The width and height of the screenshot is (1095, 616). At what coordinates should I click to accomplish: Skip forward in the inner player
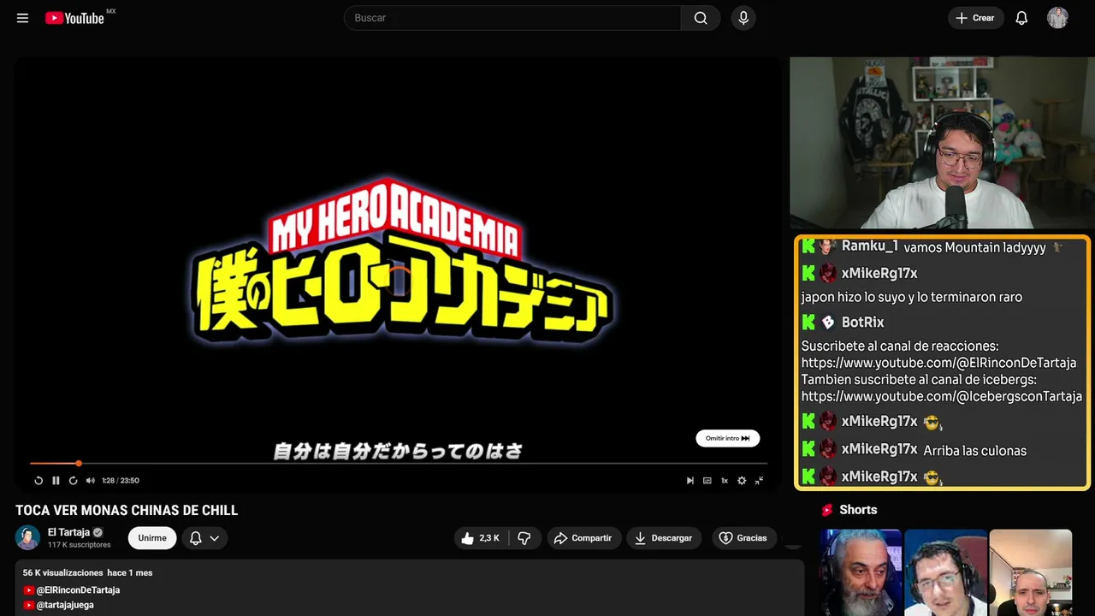click(73, 481)
